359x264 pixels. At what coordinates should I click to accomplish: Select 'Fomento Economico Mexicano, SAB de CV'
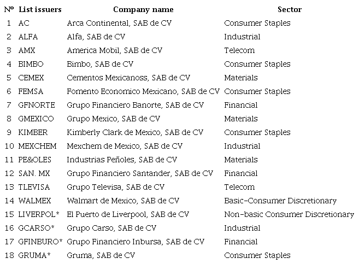pyautogui.click(x=143, y=91)
